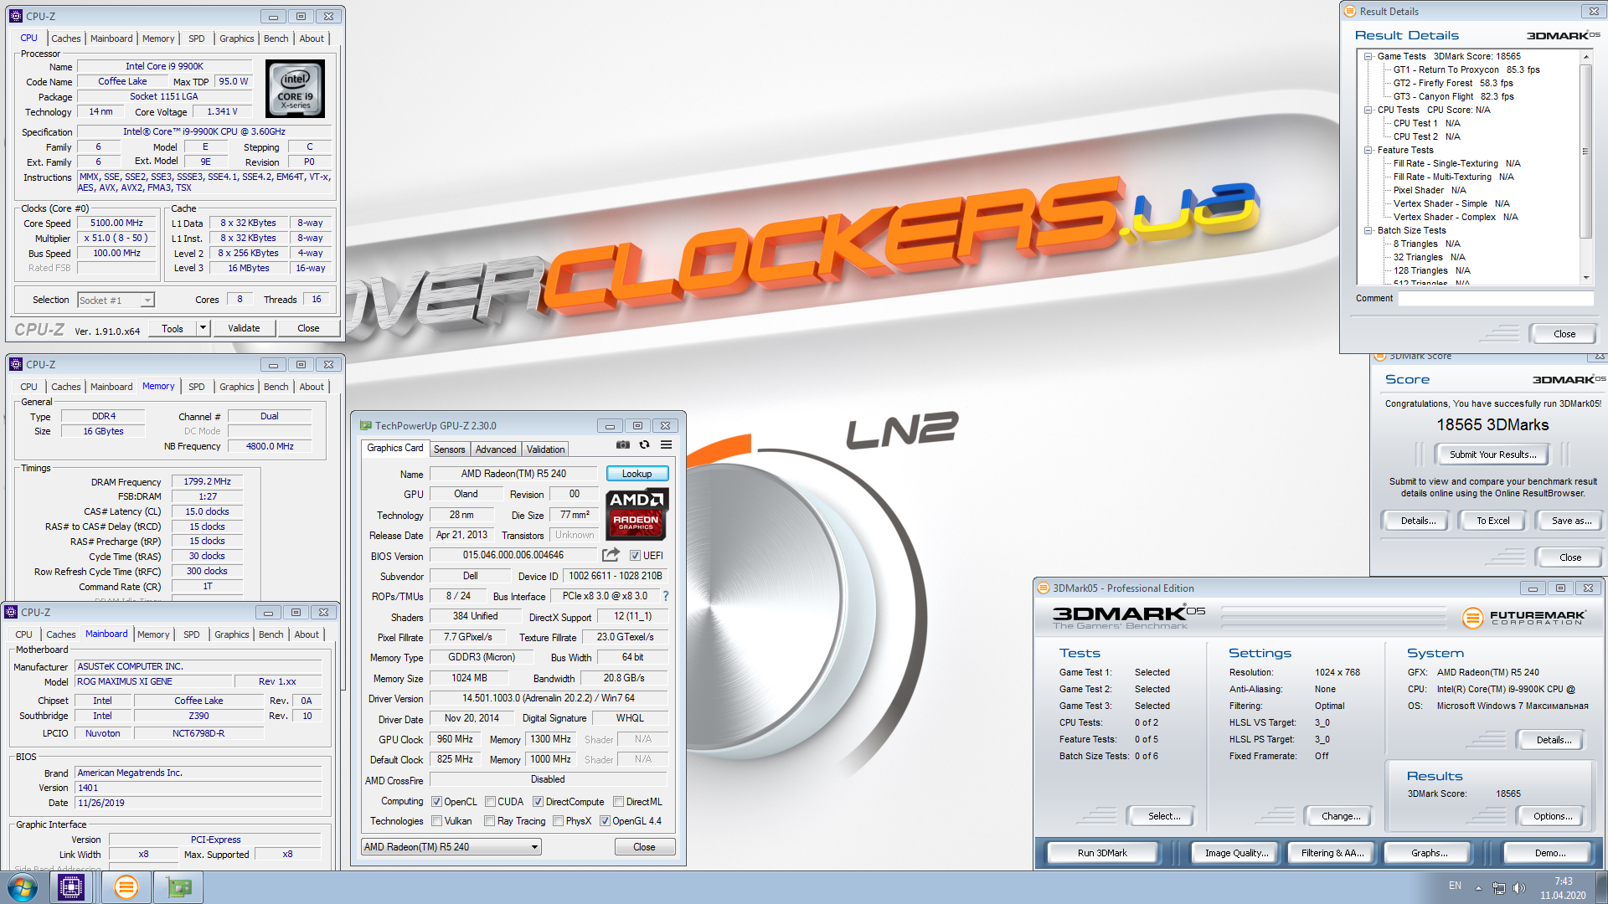Toggle the DirectCompute checkbox
Screen dimensions: 1608x904
pos(538,802)
